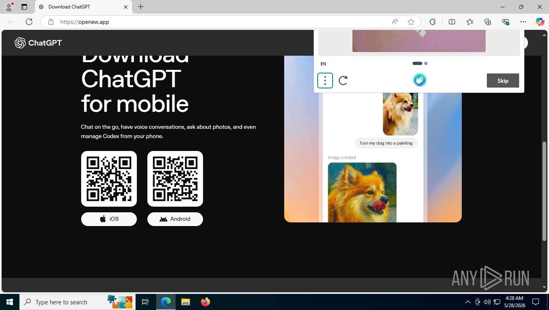The height and width of the screenshot is (310, 549).
Task: Click the ChatGPT logo in the header
Action: 38,43
